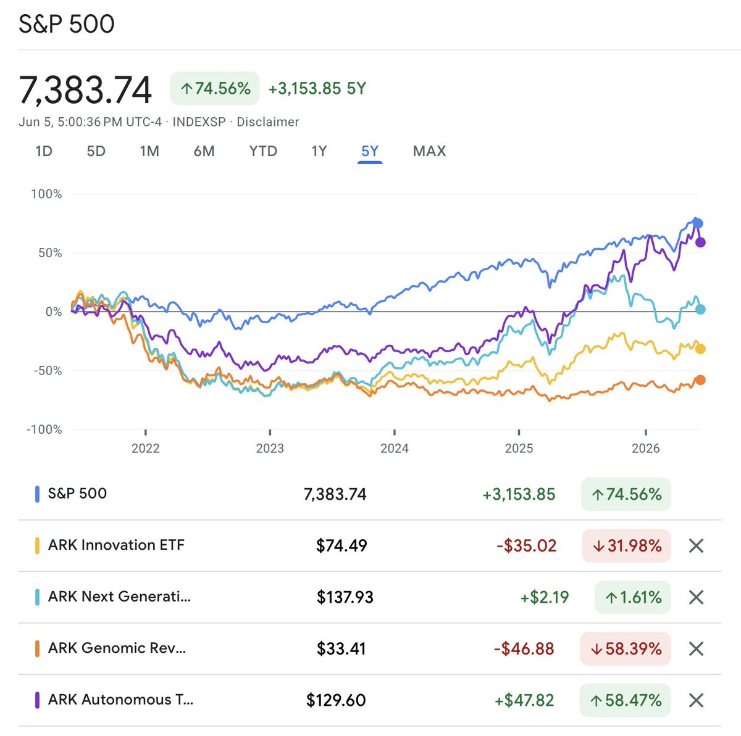The image size is (741, 736).
Task: Show the MAX range chart
Action: coord(429,151)
